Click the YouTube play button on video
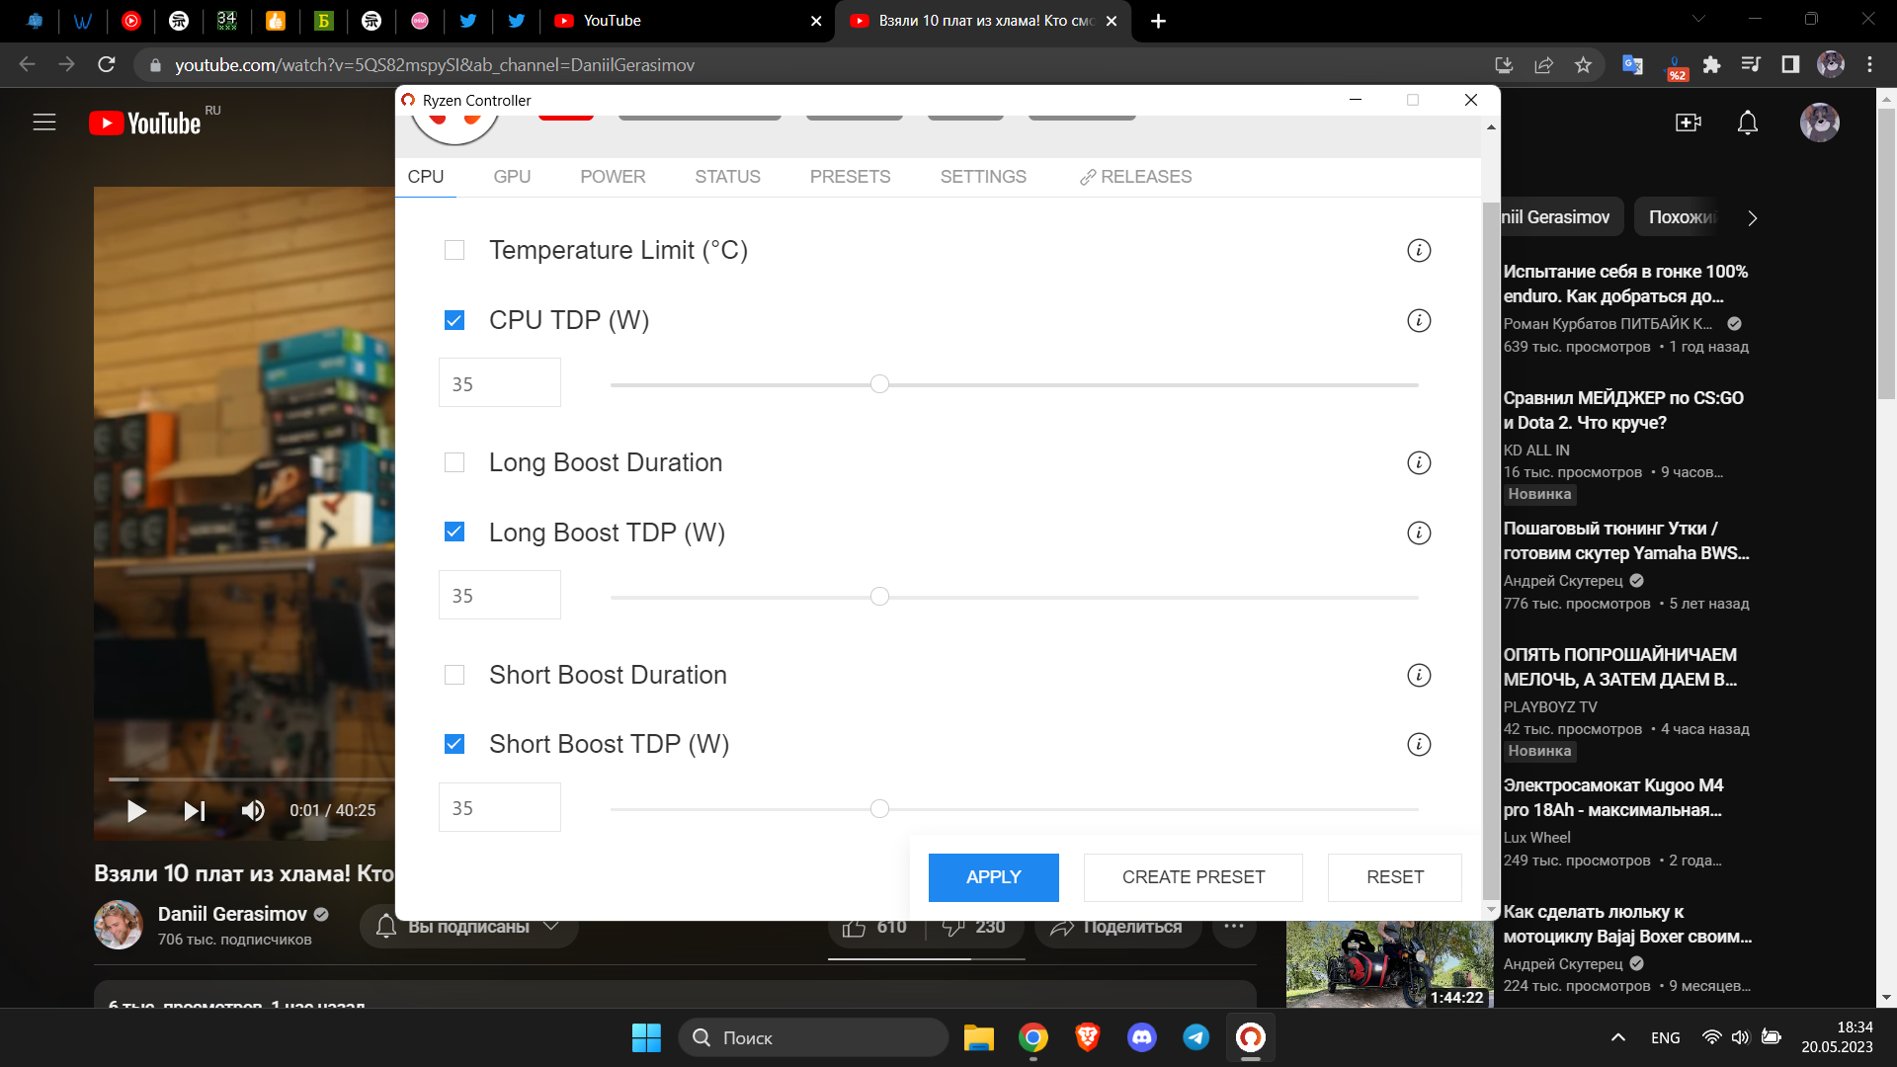 pos(135,810)
